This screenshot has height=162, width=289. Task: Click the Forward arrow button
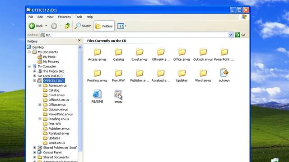[54, 26]
